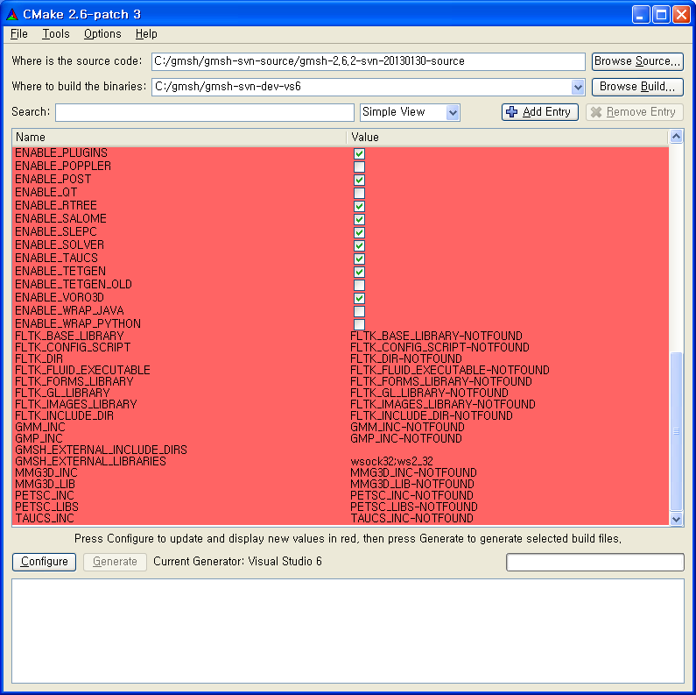Close the CMake window
Viewport: 696px width, 695px height.
tap(681, 15)
